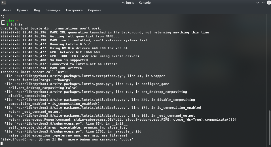Image resolution: width=271 pixels, height=147 pixels.
Task: Click the exceptions.py line 41 traceback entry
Action: [85, 76]
